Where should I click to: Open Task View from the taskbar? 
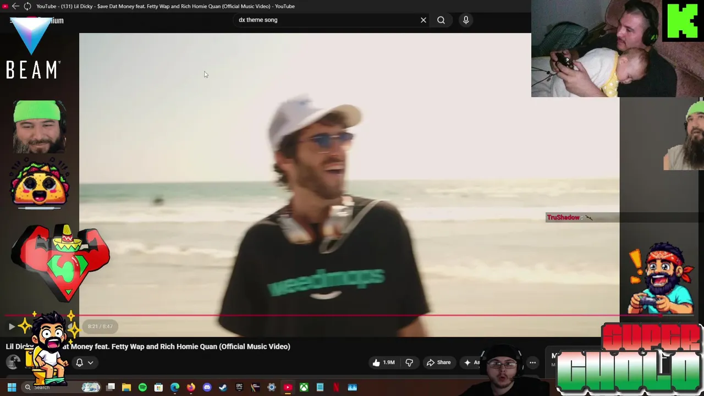pyautogui.click(x=111, y=388)
